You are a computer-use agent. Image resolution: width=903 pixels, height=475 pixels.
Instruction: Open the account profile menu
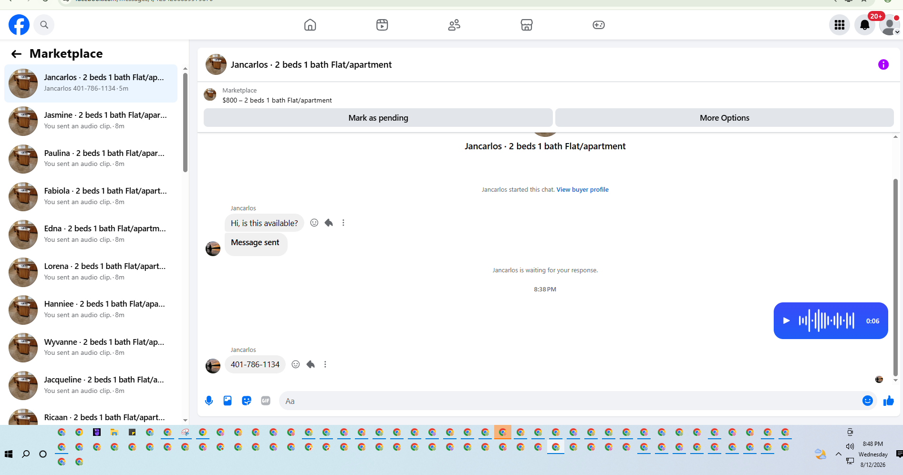[890, 25]
